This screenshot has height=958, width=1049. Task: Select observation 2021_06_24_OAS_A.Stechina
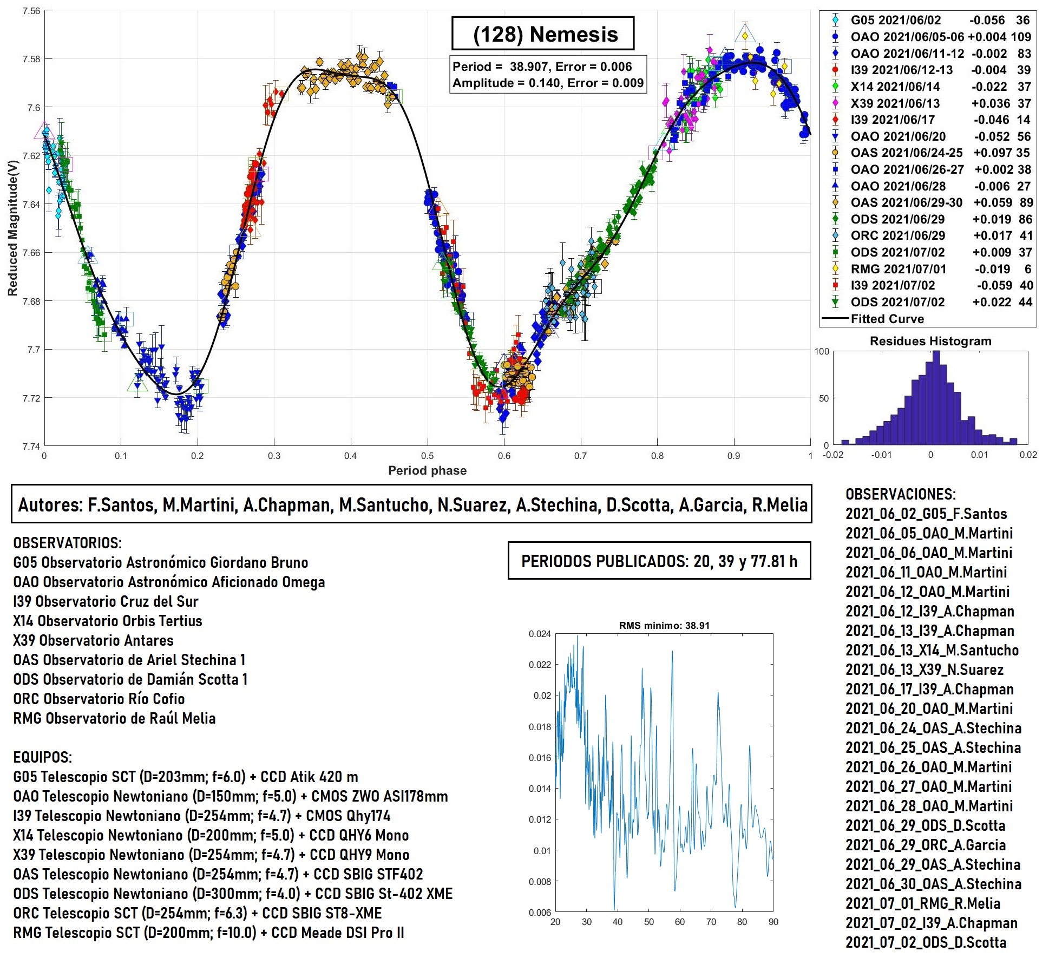pos(934,728)
